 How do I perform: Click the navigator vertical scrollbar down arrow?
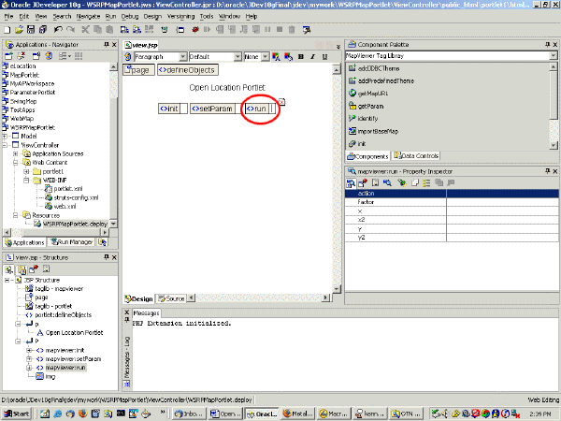[113, 224]
